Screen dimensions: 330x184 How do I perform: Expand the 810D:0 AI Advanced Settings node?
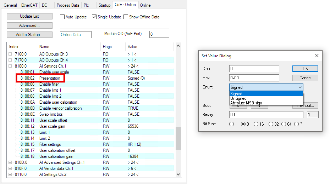[x=10, y=162]
